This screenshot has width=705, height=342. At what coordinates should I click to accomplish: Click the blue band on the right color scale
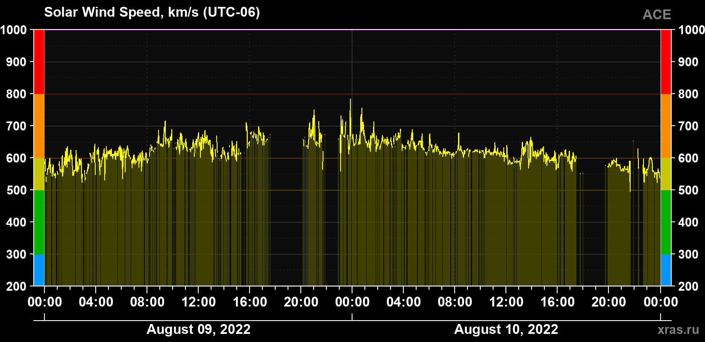(666, 270)
